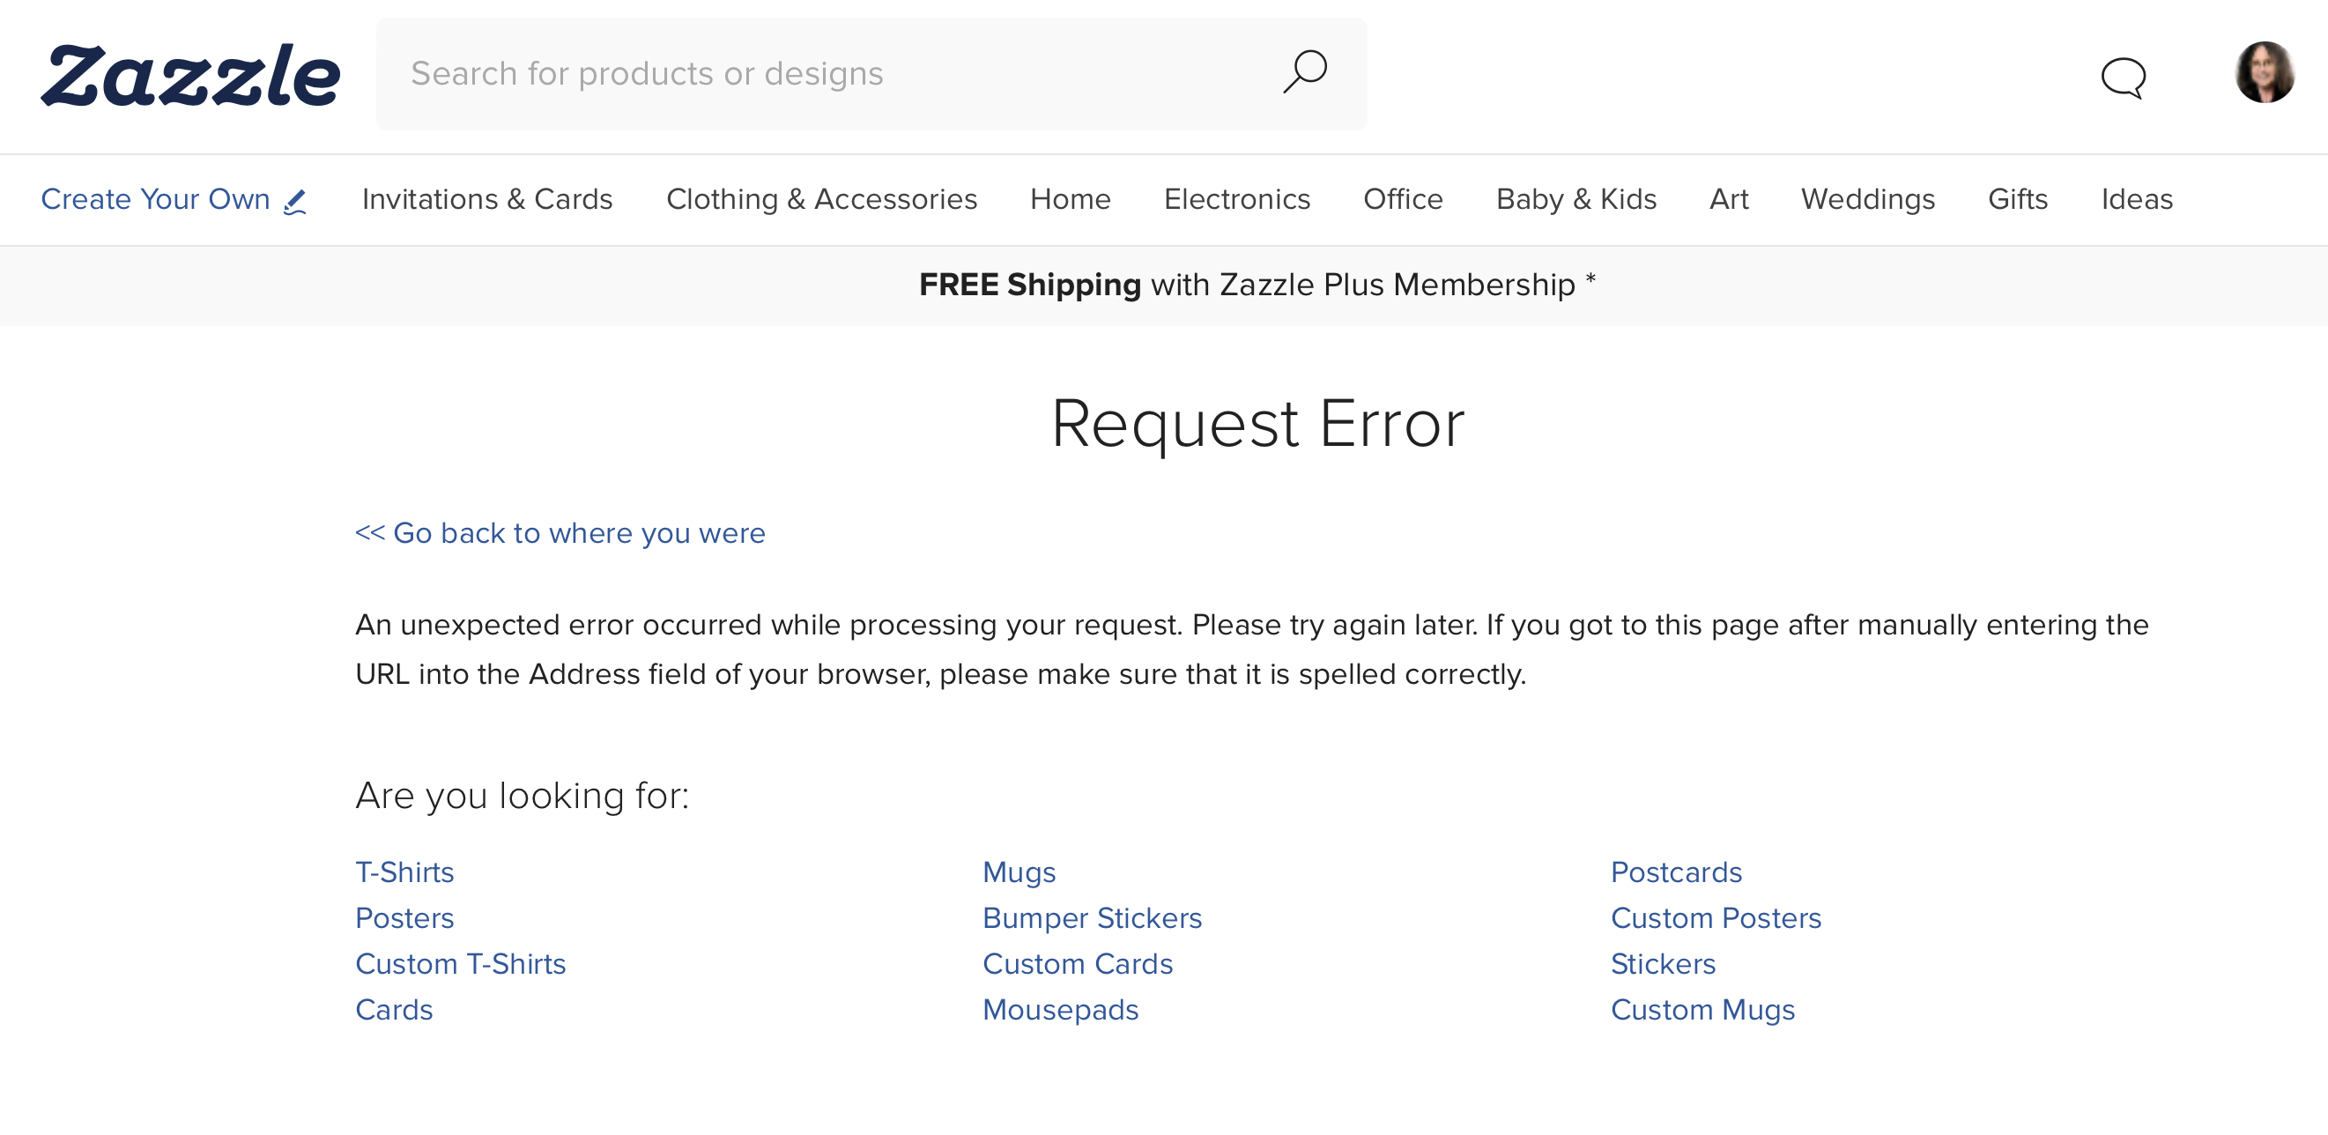
Task: Open the user profile avatar
Action: [2264, 72]
